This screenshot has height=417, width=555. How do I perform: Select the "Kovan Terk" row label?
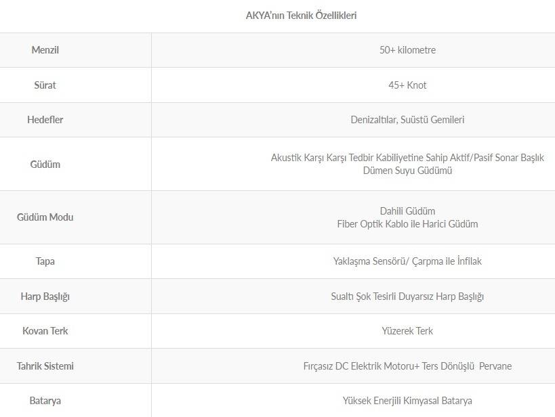(x=45, y=331)
